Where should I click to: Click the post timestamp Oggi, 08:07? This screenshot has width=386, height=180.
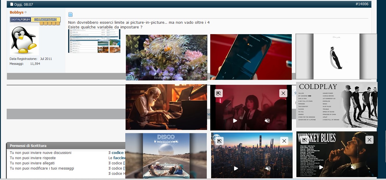[23, 4]
